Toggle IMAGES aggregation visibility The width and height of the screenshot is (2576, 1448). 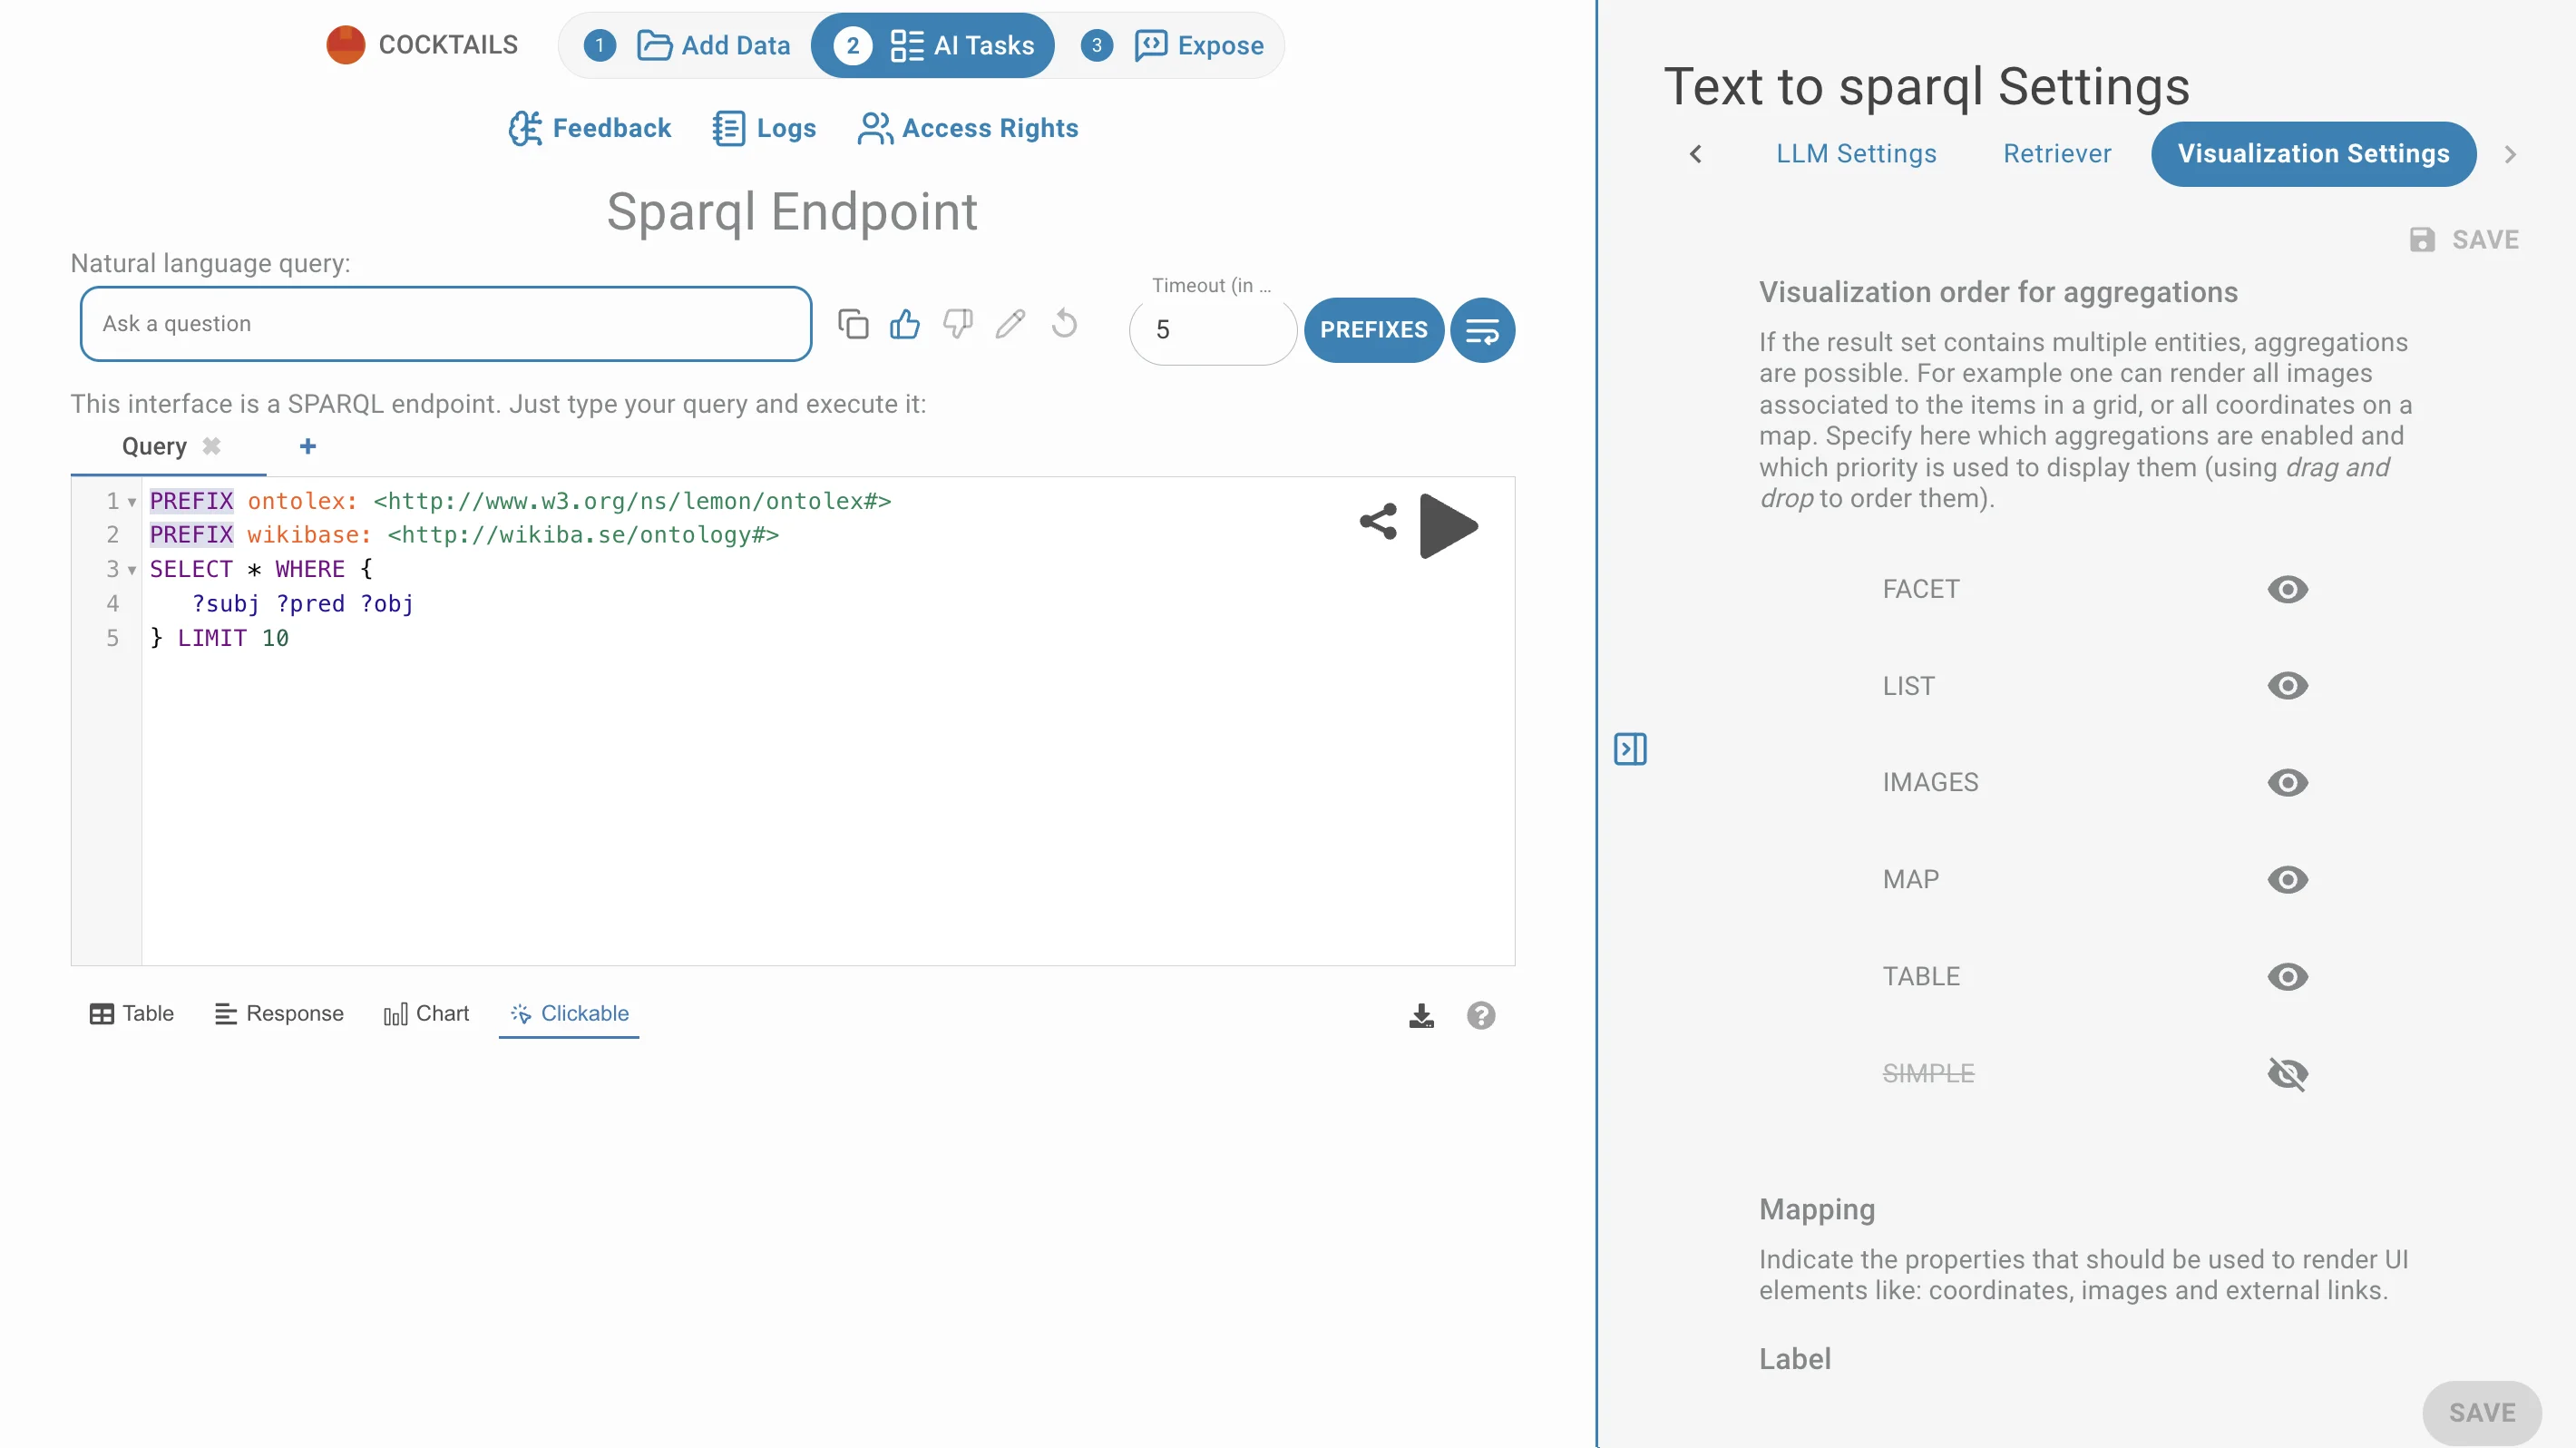coord(2287,782)
